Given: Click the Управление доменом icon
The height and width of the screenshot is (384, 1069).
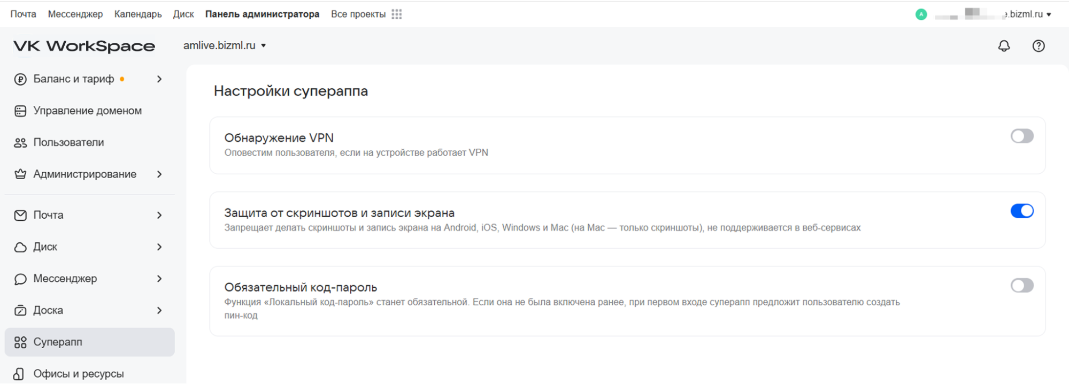Looking at the screenshot, I should (x=20, y=111).
